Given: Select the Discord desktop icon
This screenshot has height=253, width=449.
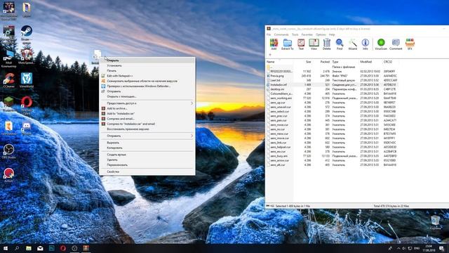Looking at the screenshot, I should [x=27, y=128].
